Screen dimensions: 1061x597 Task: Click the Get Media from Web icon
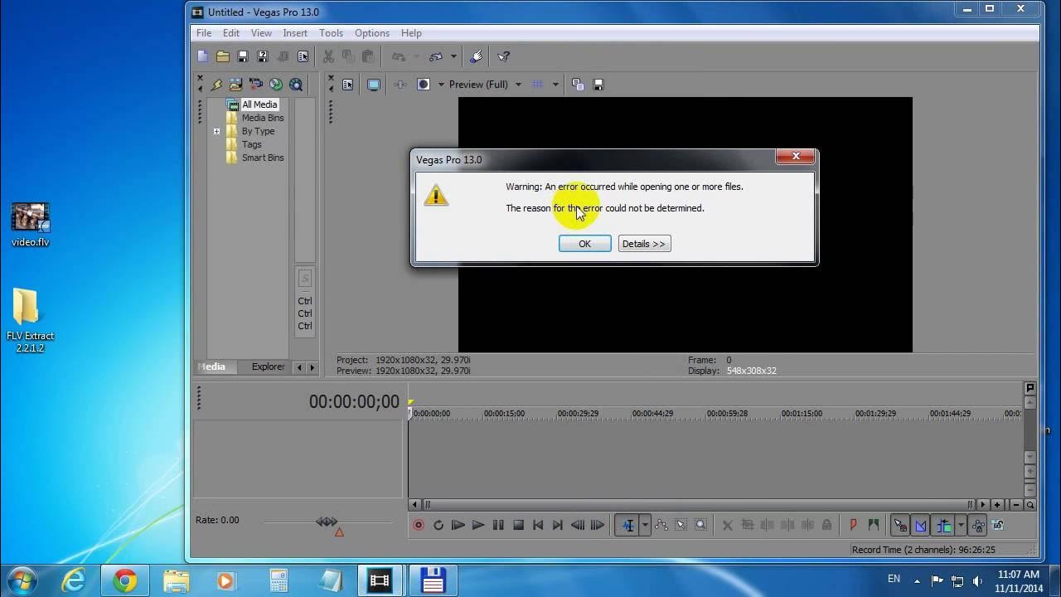(296, 85)
